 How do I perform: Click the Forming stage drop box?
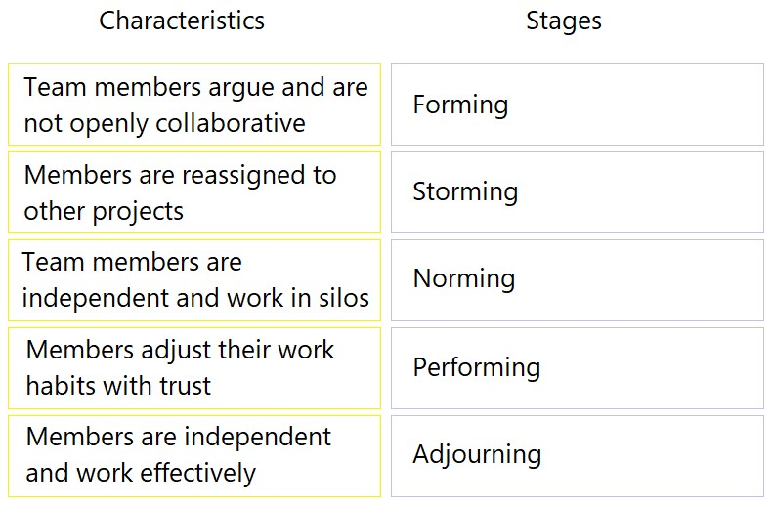coord(578,105)
